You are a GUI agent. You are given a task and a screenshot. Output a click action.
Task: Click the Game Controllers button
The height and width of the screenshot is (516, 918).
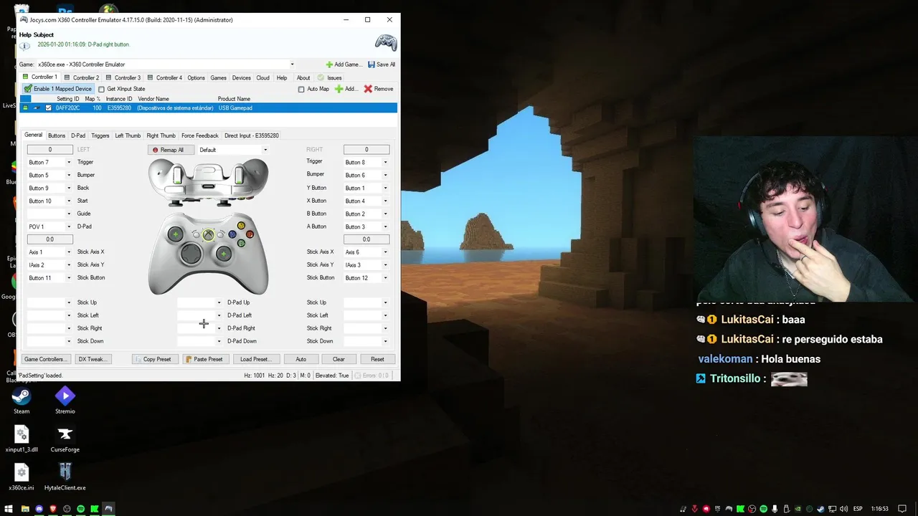[x=45, y=359]
